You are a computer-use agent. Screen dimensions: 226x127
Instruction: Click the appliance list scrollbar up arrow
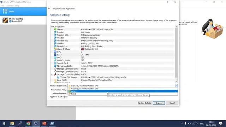pyautogui.click(x=176, y=26)
